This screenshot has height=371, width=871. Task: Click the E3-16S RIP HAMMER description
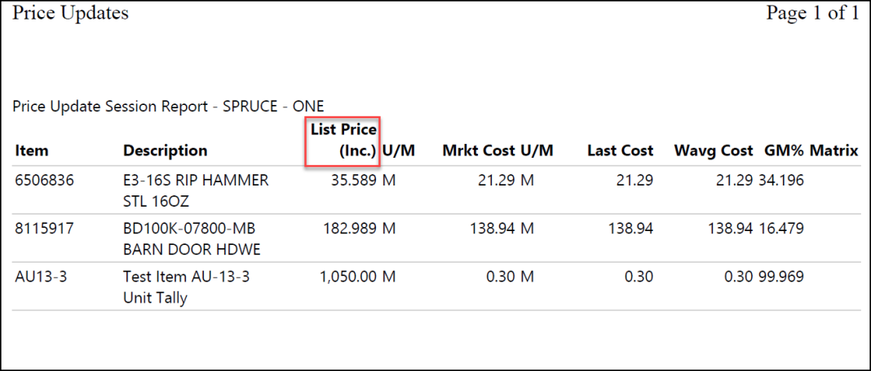tap(196, 190)
